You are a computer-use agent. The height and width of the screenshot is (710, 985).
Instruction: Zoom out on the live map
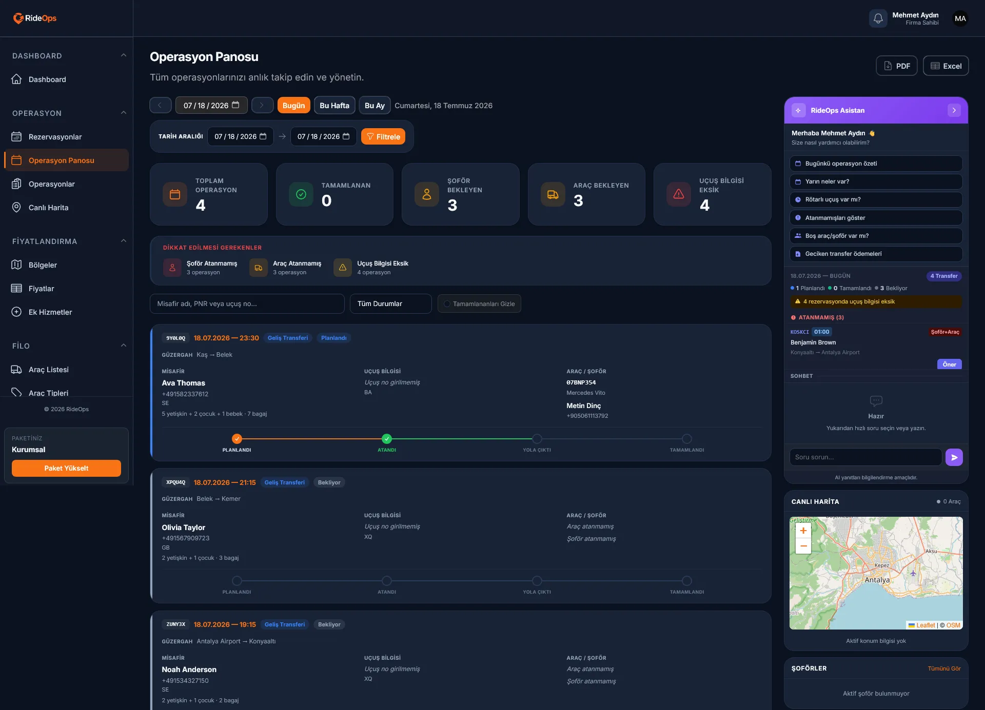[x=803, y=546]
